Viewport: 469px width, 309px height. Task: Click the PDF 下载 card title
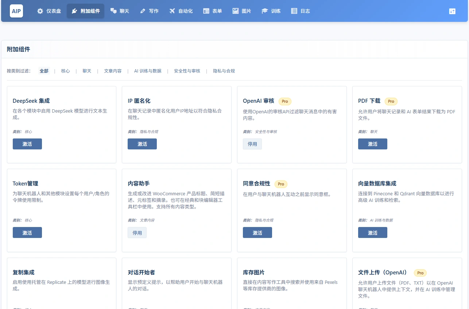point(369,101)
